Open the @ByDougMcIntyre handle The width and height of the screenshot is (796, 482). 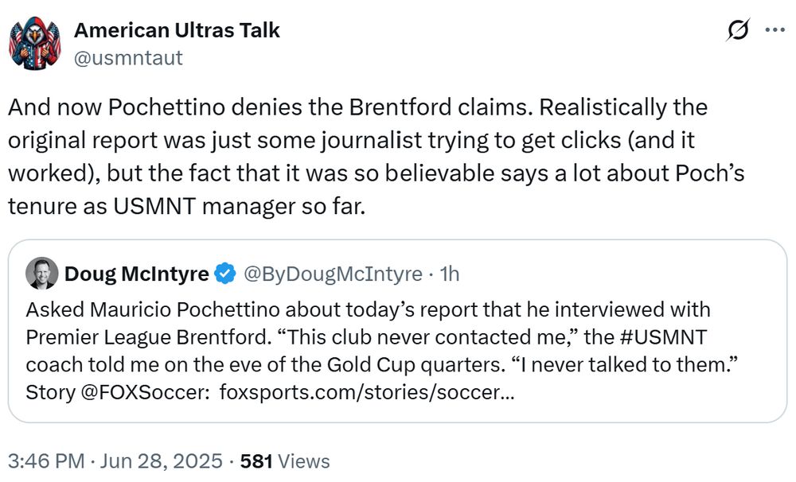333,274
